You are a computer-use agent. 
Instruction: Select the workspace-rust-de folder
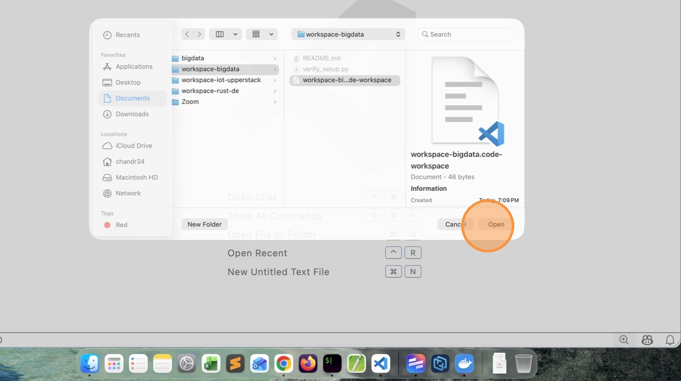(225, 91)
